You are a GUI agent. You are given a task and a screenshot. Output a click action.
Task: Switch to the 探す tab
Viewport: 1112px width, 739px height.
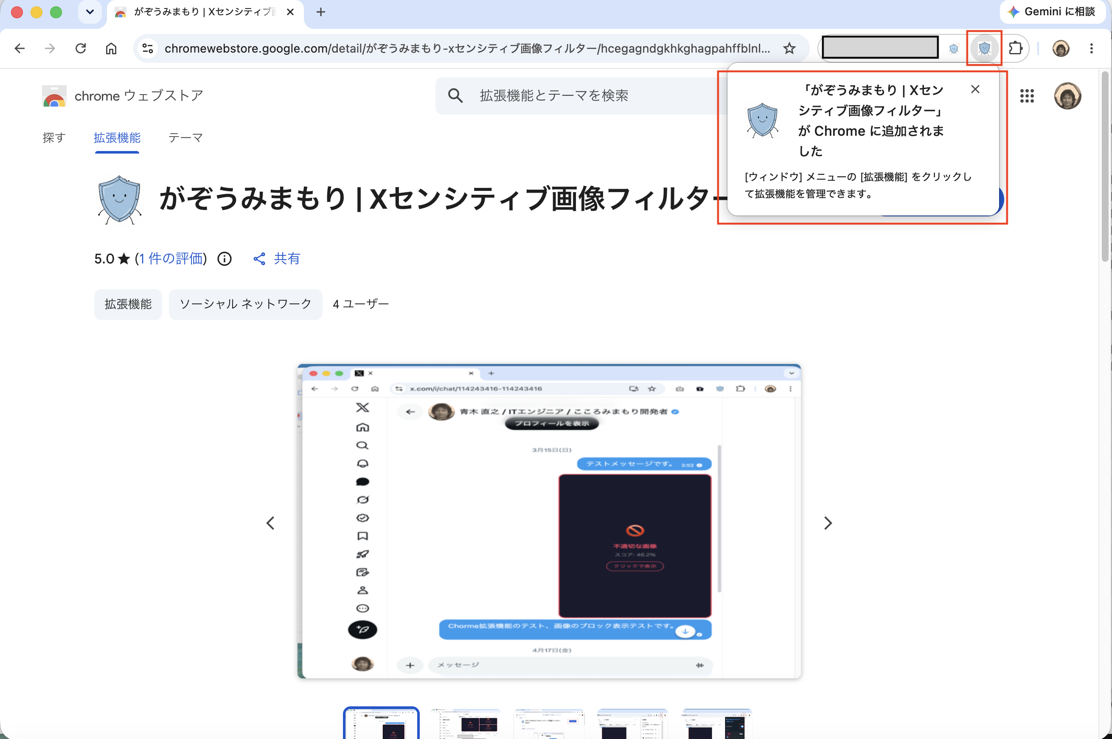(x=54, y=137)
